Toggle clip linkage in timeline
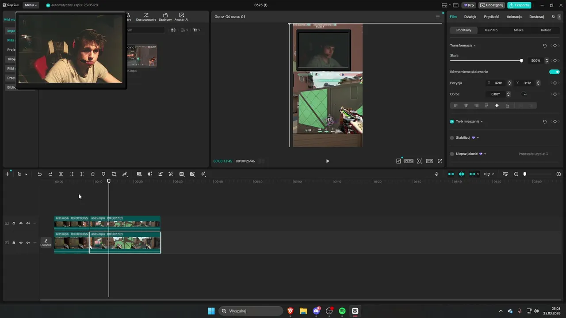The height and width of the screenshot is (318, 566). (x=472, y=174)
